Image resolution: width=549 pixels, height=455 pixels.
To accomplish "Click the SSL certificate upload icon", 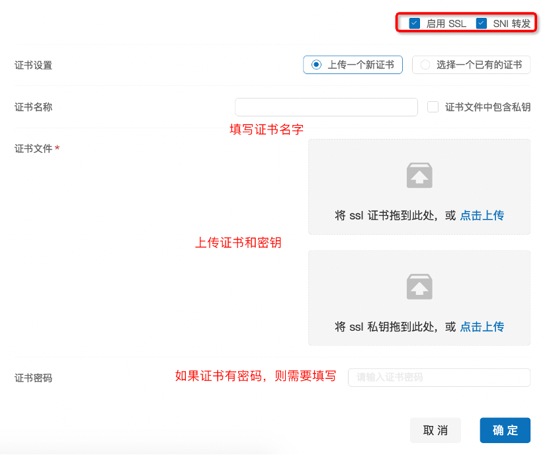I will (419, 175).
